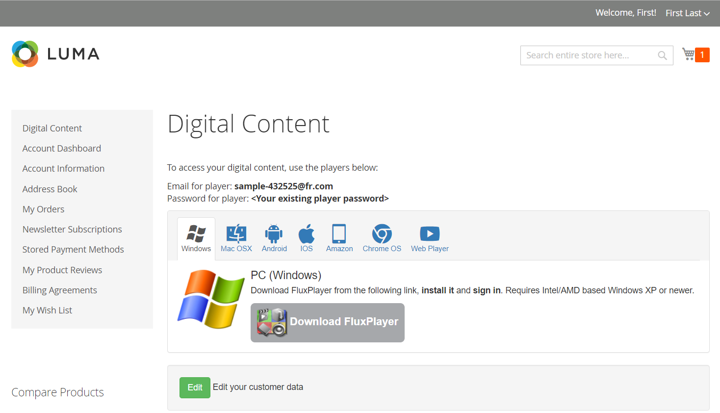720x413 pixels.
Task: Click the search magnifier icon
Action: [x=662, y=55]
